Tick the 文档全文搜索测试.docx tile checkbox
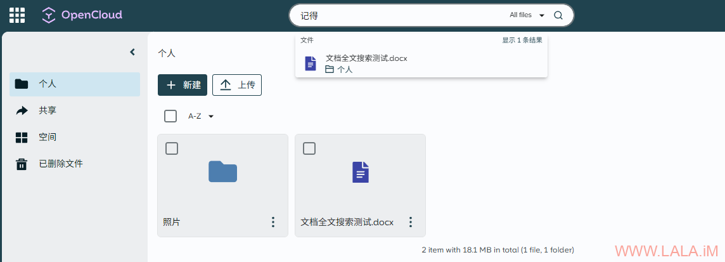Screen dimensions: 725x262 [309, 148]
